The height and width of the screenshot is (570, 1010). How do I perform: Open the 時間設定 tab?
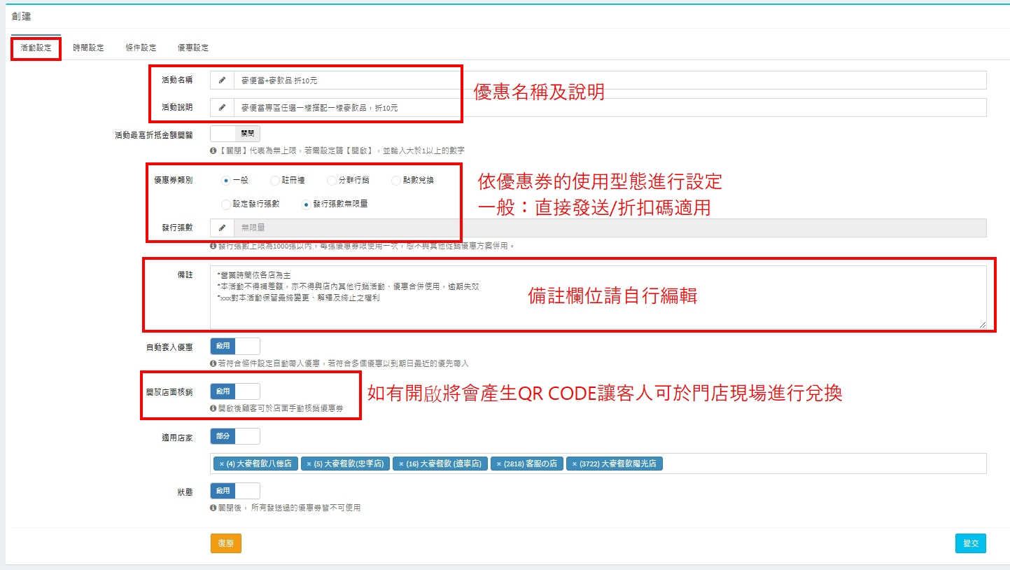click(88, 48)
